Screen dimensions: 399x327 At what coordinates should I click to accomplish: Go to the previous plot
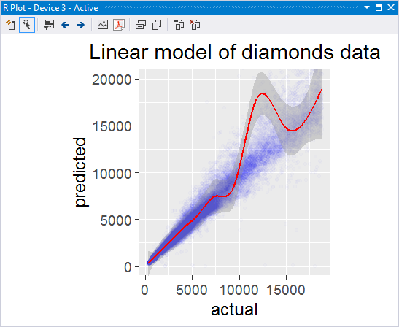coord(66,25)
